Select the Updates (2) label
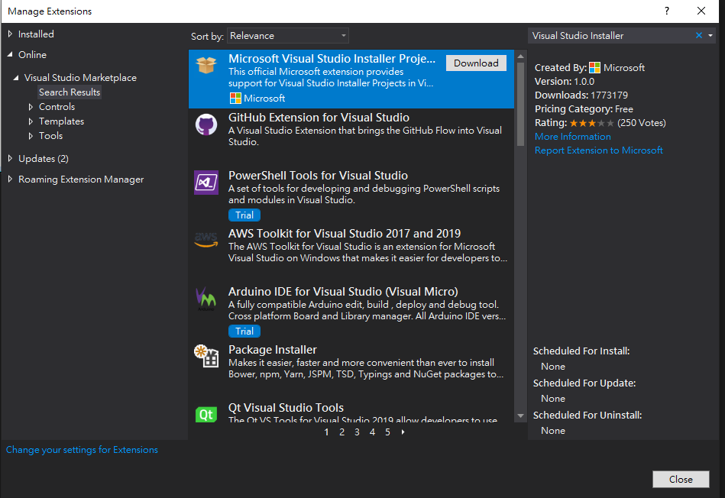This screenshot has height=498, width=725. coord(44,159)
